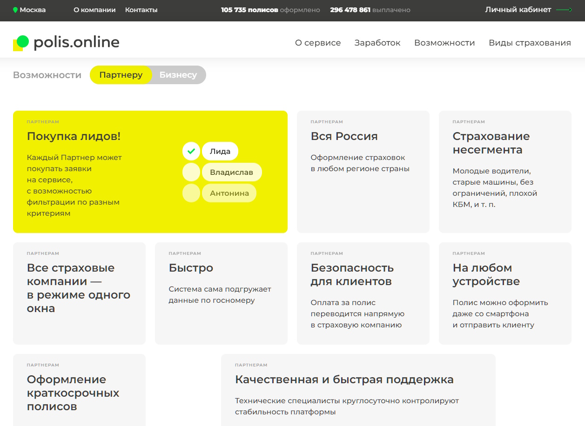
Task: Check the circle next to Антонина
Action: (191, 193)
